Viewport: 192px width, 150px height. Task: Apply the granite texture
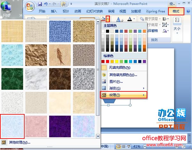tap(84, 79)
